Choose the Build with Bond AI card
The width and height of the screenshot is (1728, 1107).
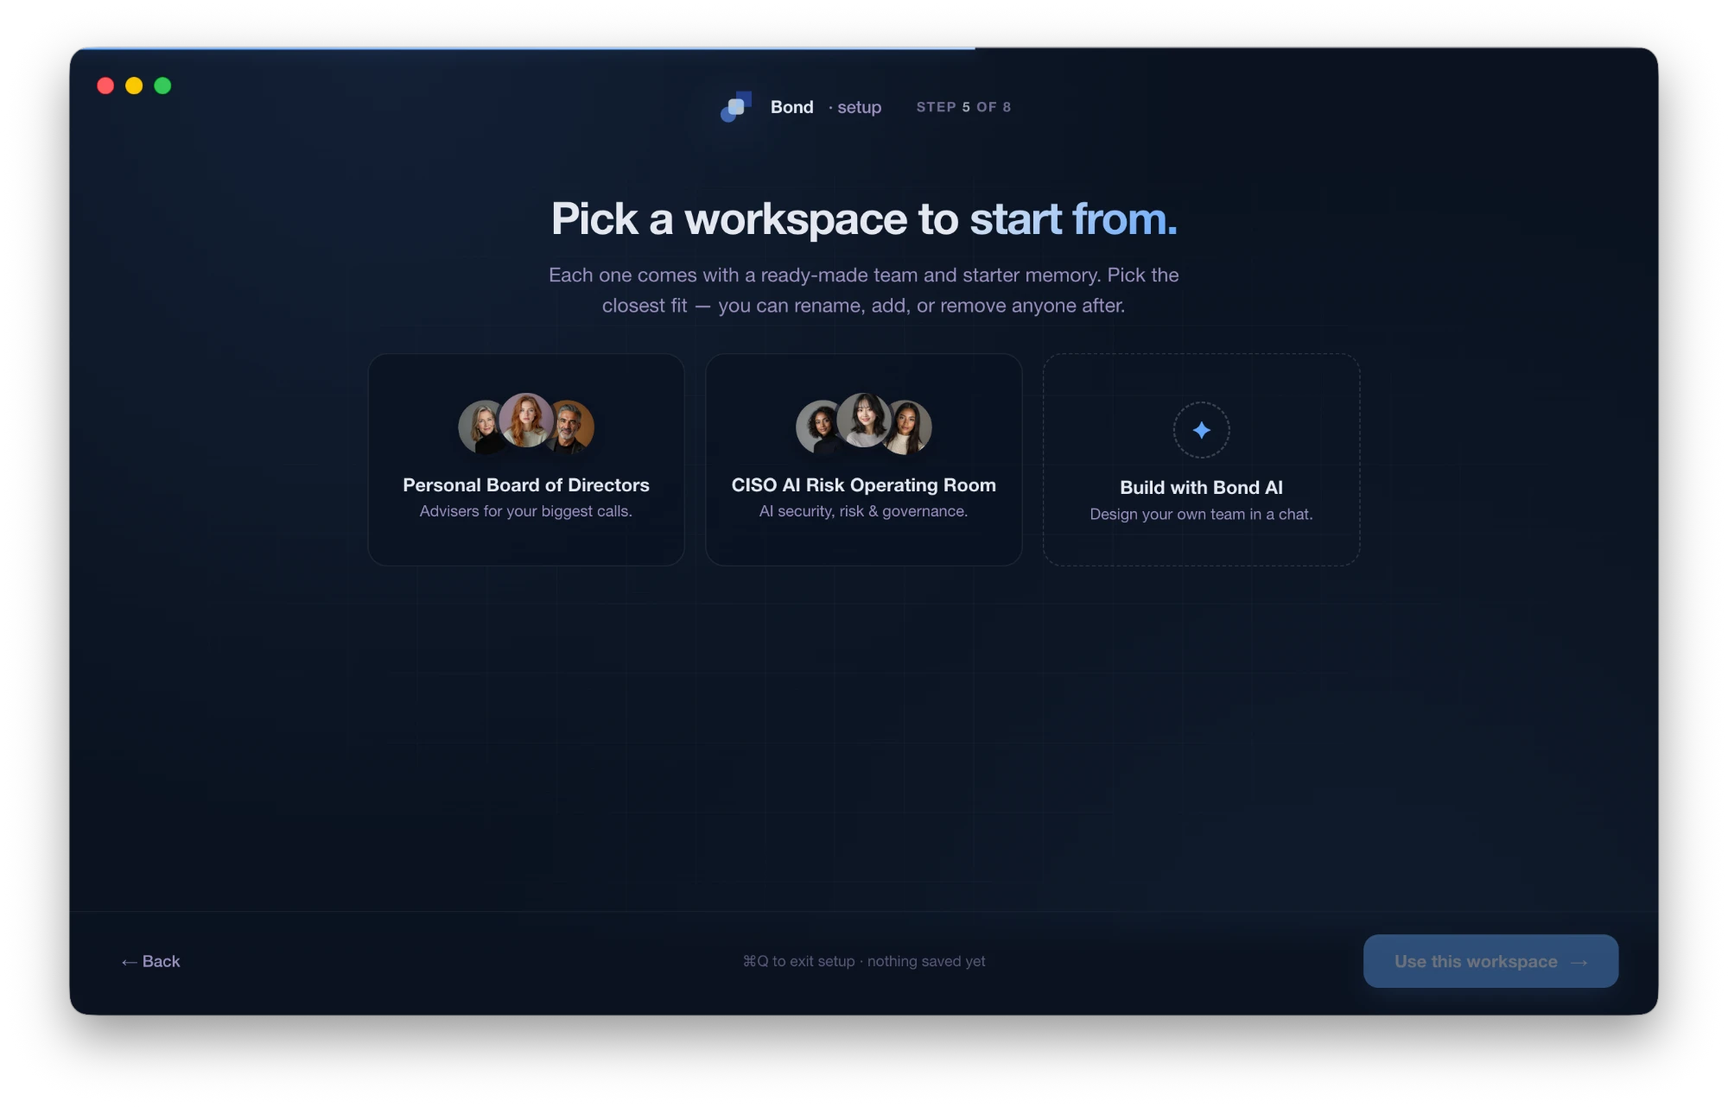coord(1201,459)
